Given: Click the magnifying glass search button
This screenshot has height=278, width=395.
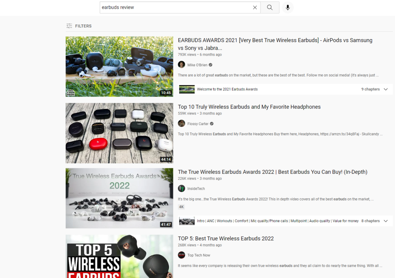Looking at the screenshot, I should [270, 8].
